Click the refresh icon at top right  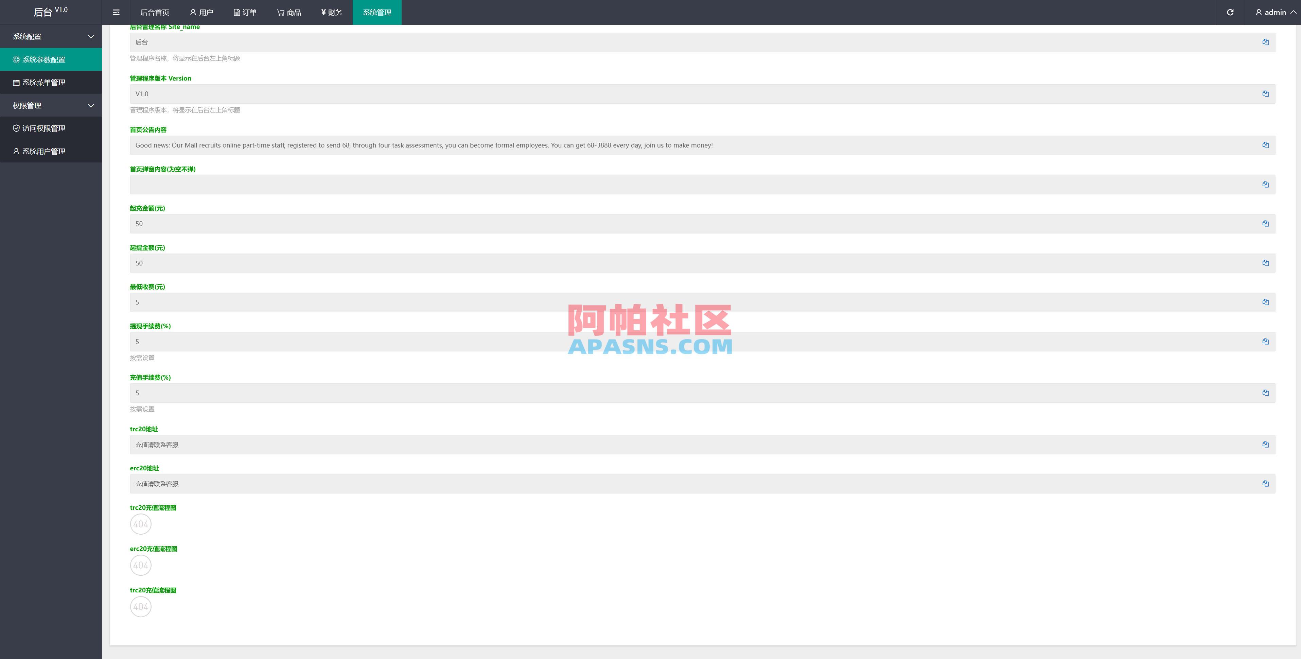pyautogui.click(x=1231, y=12)
